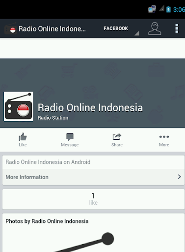
Task: Open the Message speech bubble icon
Action: (70, 137)
